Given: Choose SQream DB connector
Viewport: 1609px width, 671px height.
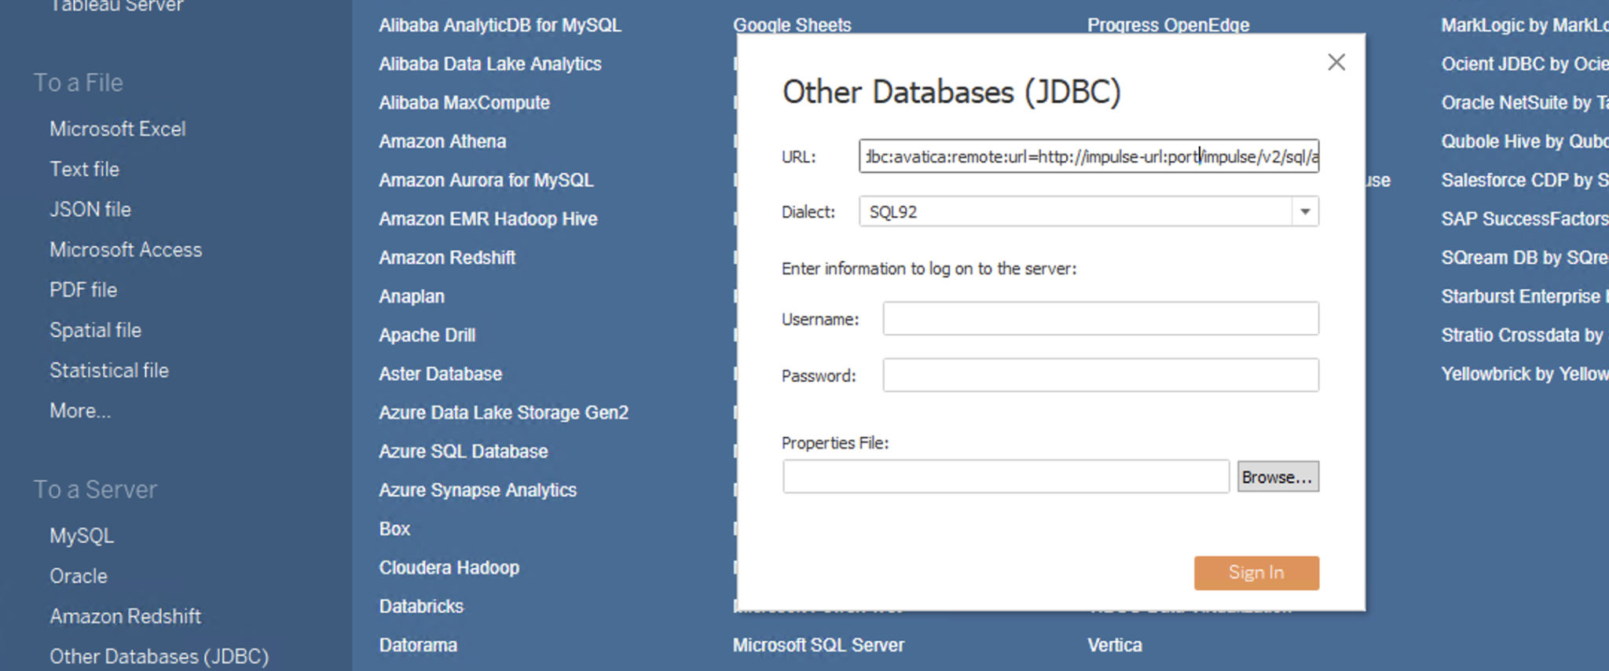Looking at the screenshot, I should (x=1525, y=258).
